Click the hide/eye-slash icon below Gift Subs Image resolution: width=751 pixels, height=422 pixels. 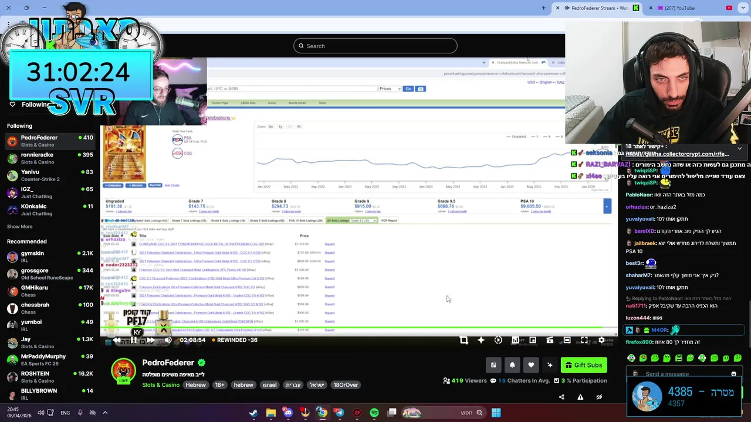point(599,397)
